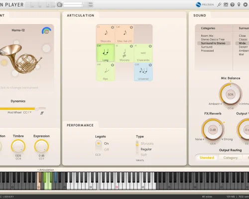
Task: Click the 0 dB Expression value
Action: (41, 156)
